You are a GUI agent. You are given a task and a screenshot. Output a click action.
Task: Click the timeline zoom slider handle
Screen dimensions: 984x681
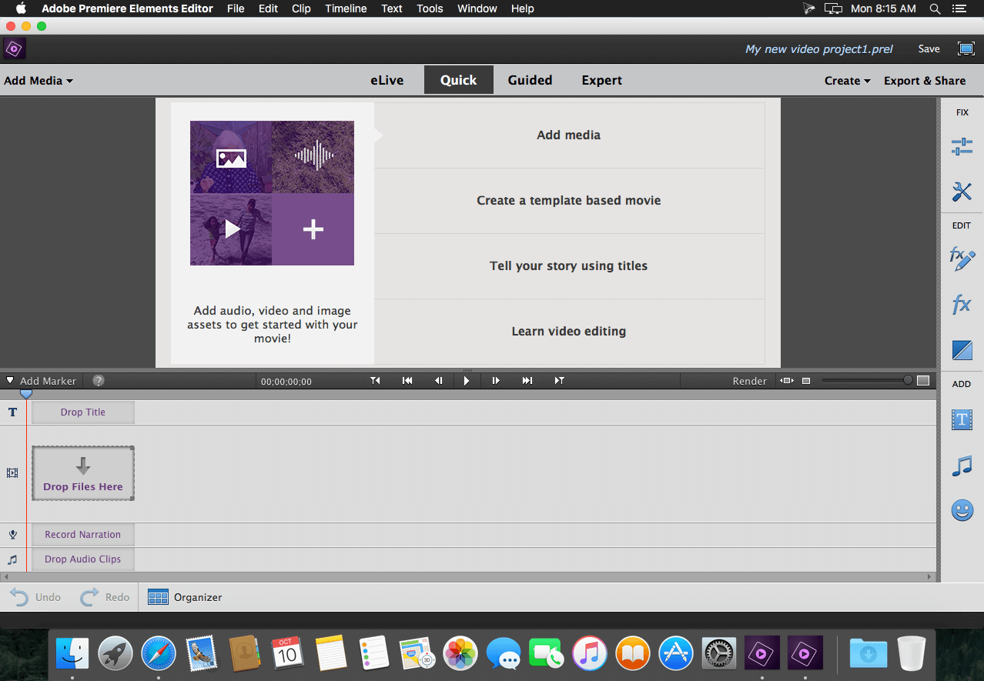pos(908,380)
